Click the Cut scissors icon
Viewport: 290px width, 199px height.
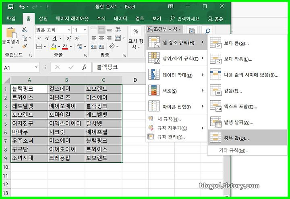click(x=24, y=29)
